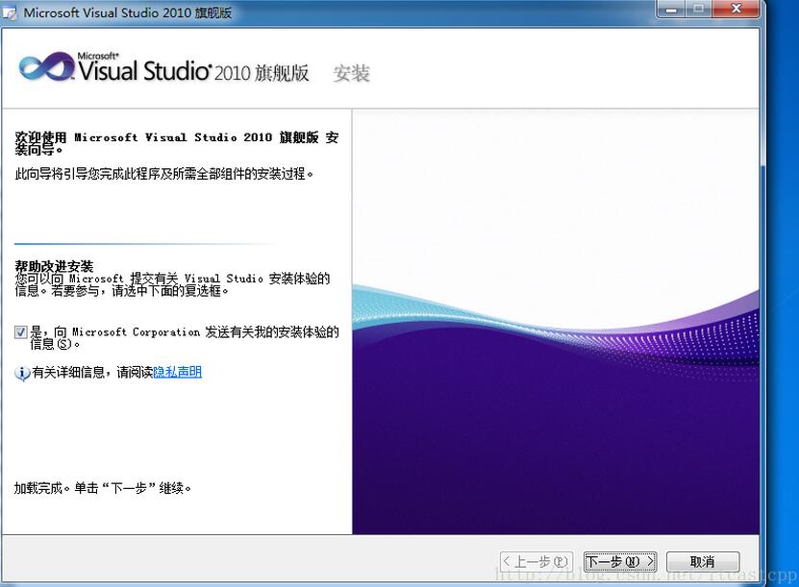Click the text 加载完成。单击“下一步”继续。
Viewport: 799px width, 587px height.
pos(103,488)
